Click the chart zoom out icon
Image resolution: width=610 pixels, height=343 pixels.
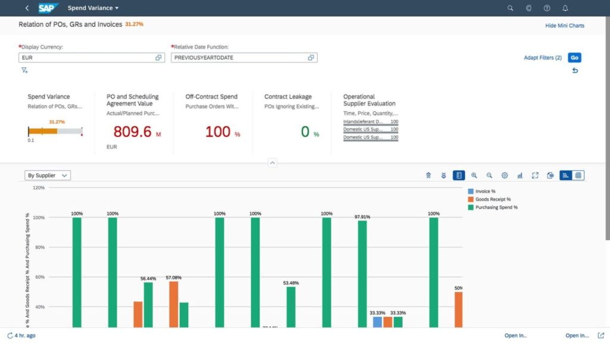coord(489,176)
